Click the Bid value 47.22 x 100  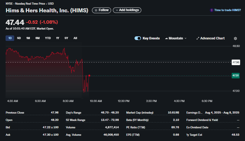click(x=51, y=127)
